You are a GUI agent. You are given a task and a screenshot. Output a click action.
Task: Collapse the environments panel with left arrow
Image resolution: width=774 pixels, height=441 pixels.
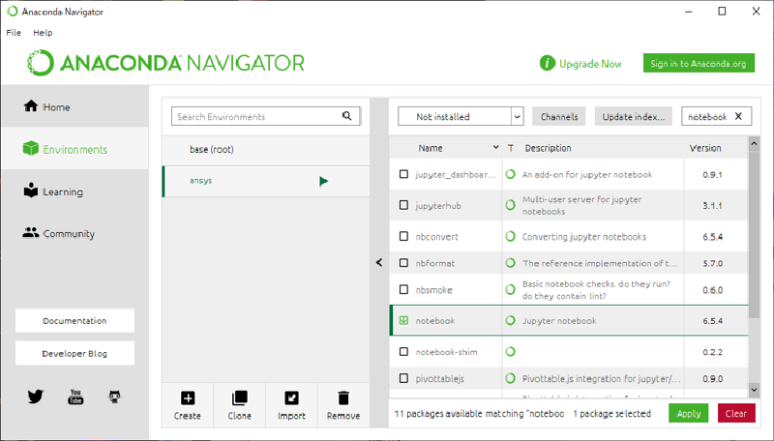click(378, 262)
